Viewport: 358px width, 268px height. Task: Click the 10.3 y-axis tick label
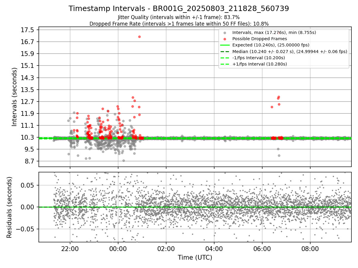click(x=28, y=137)
